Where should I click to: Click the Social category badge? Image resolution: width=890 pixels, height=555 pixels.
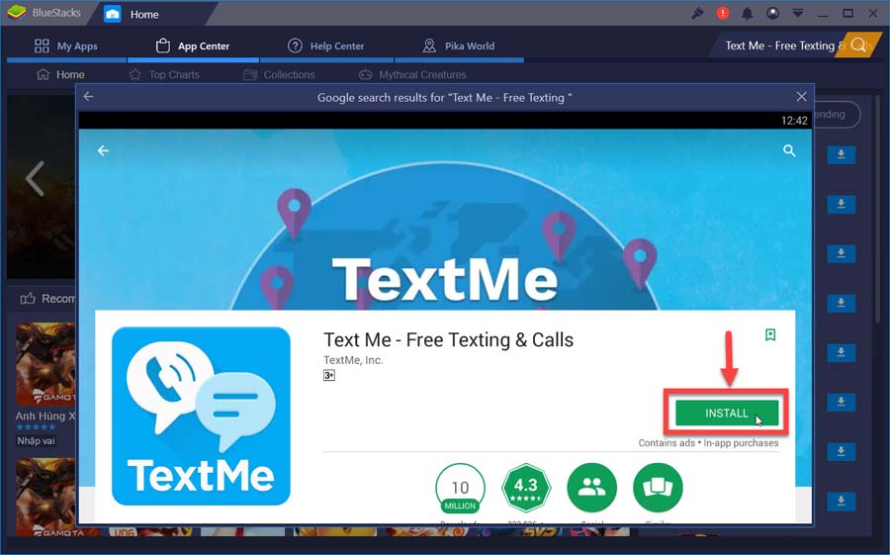click(x=592, y=488)
